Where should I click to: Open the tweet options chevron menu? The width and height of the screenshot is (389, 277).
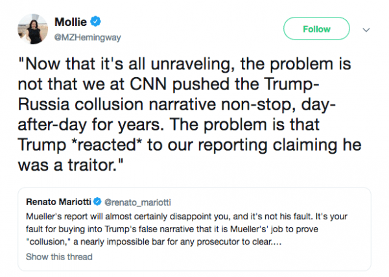366,29
